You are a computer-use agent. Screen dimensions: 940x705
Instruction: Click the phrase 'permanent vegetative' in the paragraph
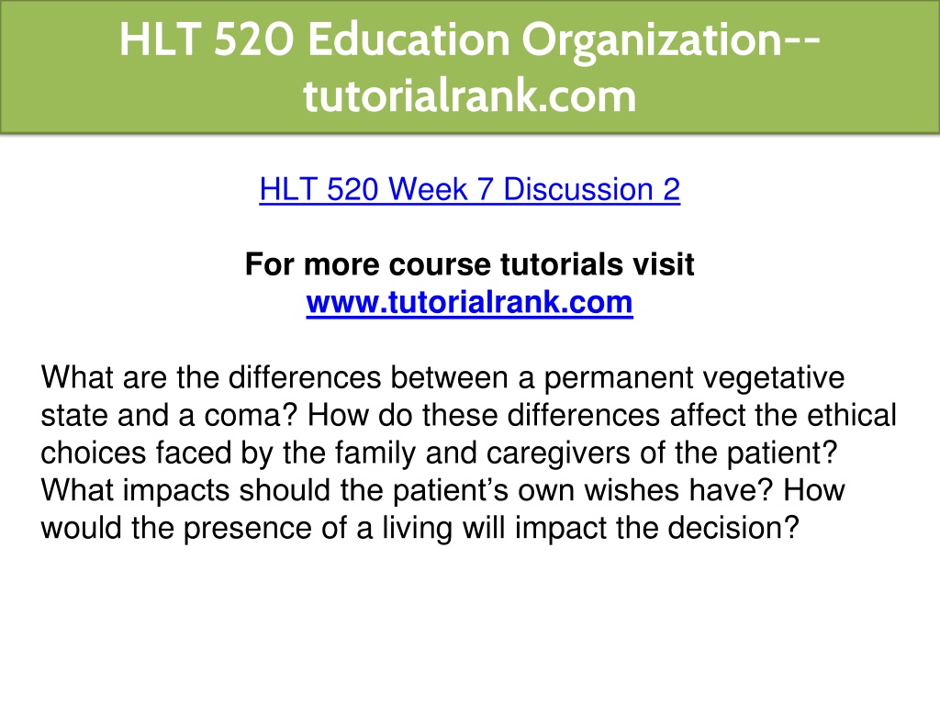pyautogui.click(x=694, y=378)
